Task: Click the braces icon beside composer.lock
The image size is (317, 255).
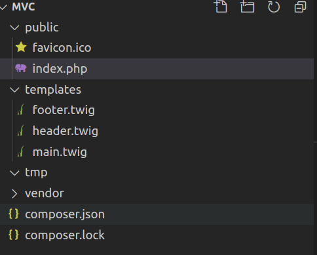Action: tap(14, 235)
